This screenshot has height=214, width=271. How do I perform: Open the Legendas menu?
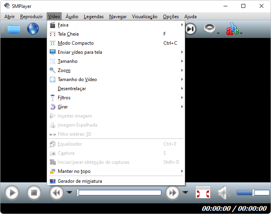pos(94,17)
